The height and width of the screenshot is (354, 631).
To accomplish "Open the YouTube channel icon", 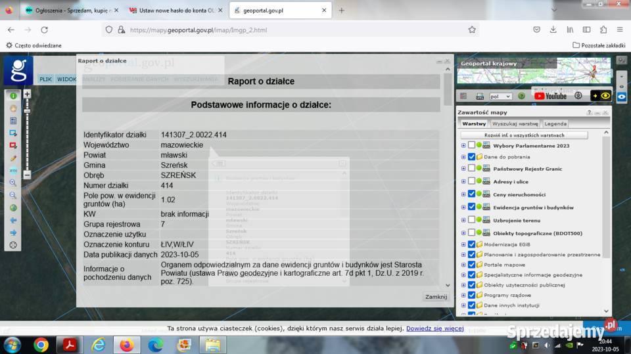I will pos(550,96).
